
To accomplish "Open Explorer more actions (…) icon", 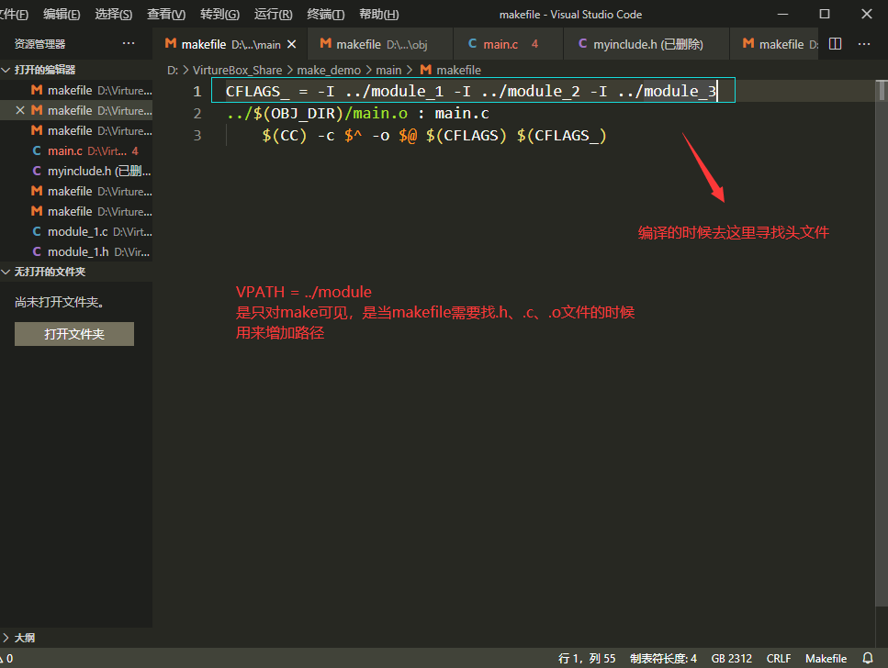I will (x=129, y=43).
